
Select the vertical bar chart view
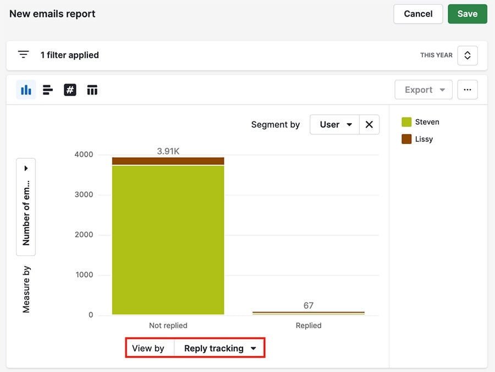(26, 90)
